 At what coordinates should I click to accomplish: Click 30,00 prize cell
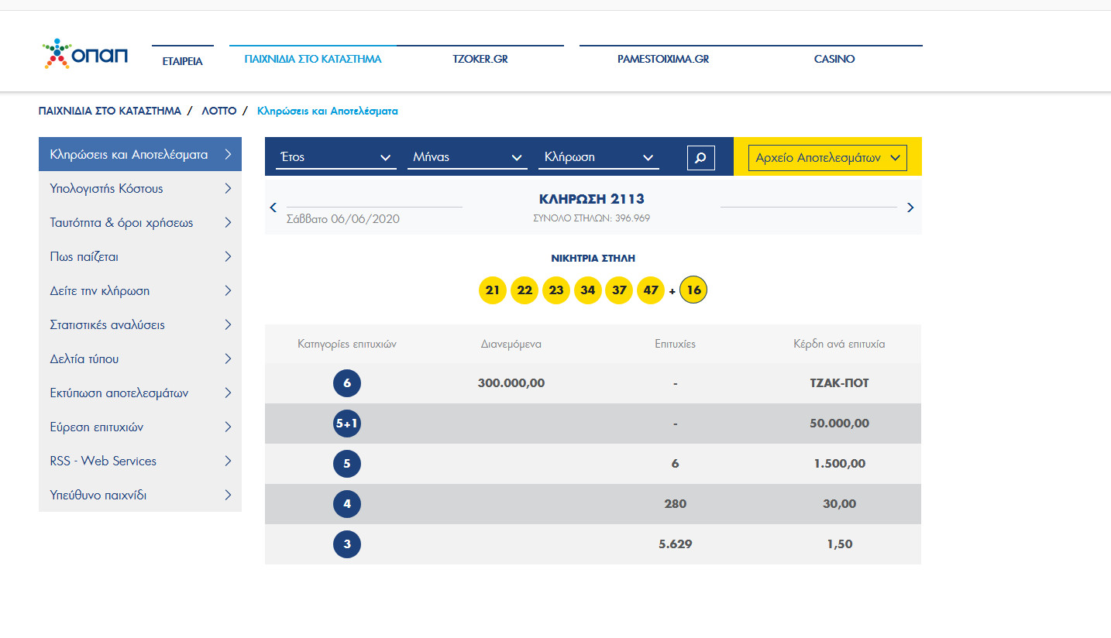tap(840, 504)
